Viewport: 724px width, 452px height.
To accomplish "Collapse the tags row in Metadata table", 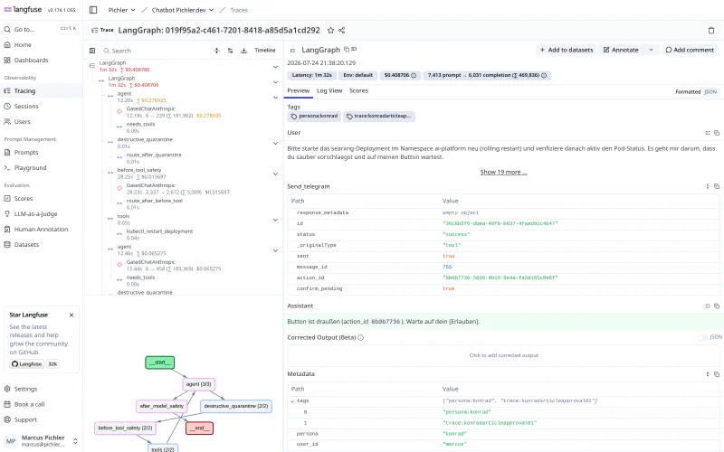I will [292, 401].
